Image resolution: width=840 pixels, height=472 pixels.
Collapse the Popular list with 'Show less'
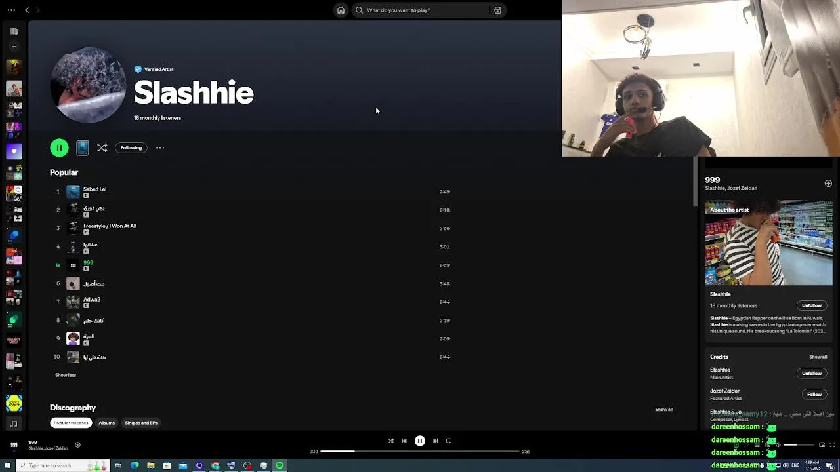[x=66, y=375]
